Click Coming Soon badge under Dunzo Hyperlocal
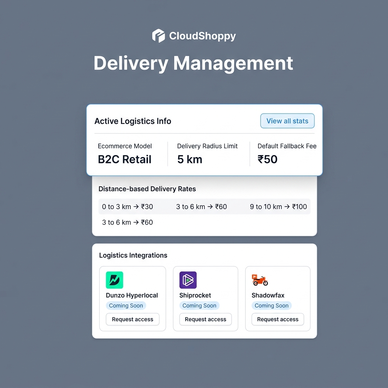 pyautogui.click(x=126, y=306)
